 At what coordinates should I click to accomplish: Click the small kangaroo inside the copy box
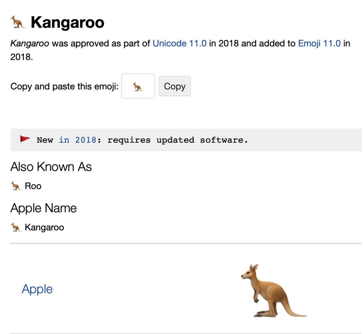(x=138, y=87)
